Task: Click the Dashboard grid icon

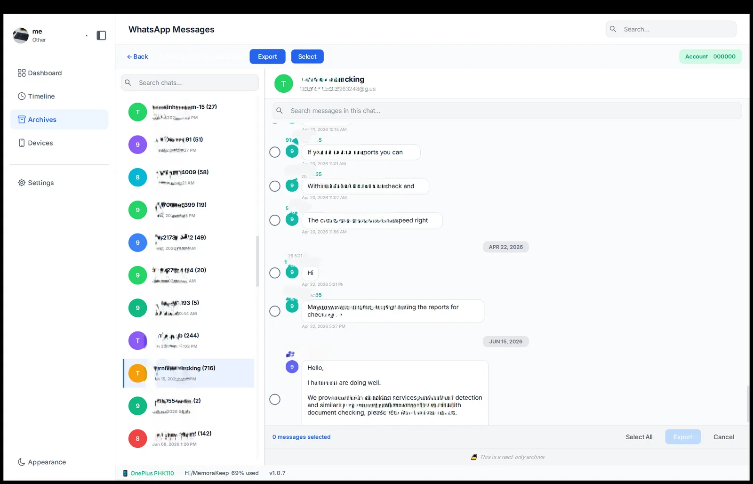Action: [22, 73]
